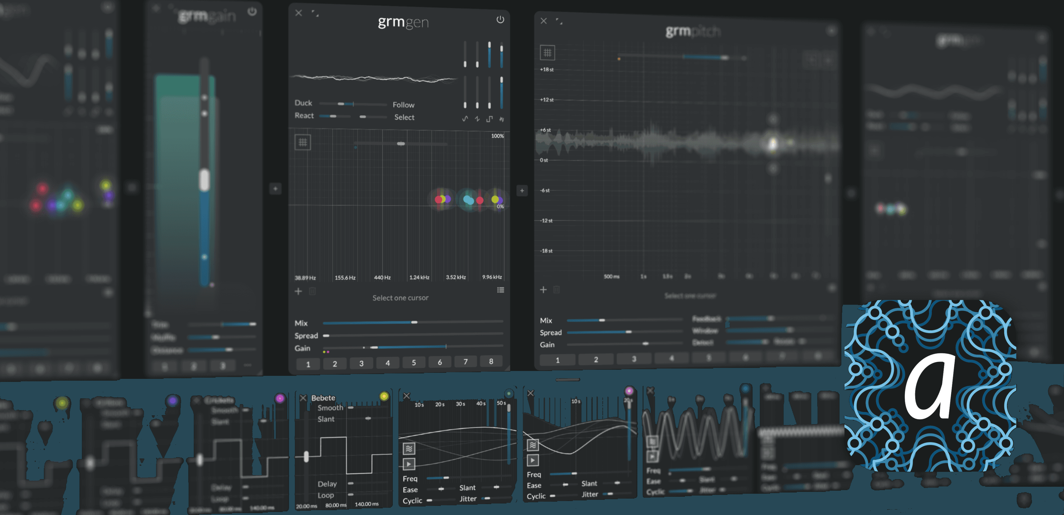1064x515 pixels.
Task: Adjust the Bebete Smooth slider
Action: coord(368,407)
